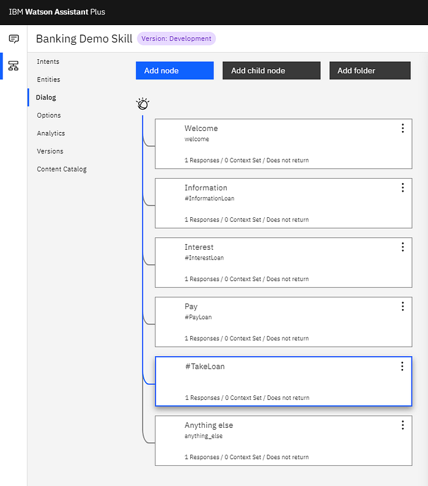Open the #TakeLoan node three-dot menu
This screenshot has width=428, height=486.
(x=402, y=366)
